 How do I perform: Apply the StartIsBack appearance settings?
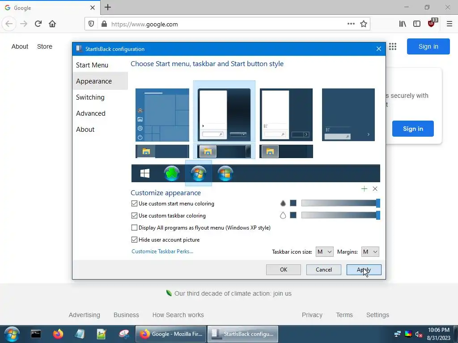point(364,269)
